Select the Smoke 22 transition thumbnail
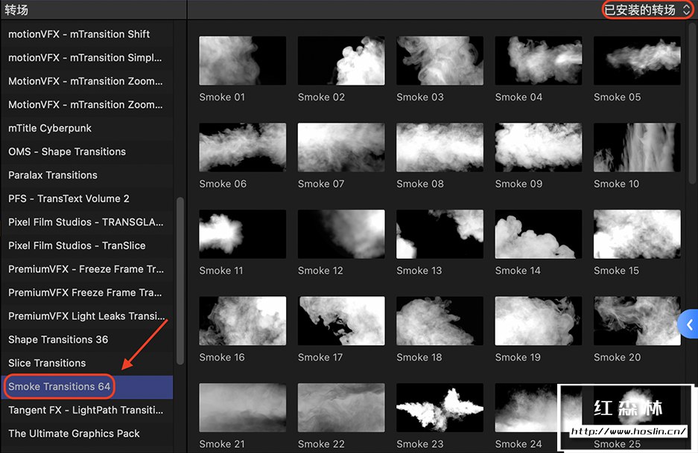Viewport: 698px width, 453px height. click(341, 407)
